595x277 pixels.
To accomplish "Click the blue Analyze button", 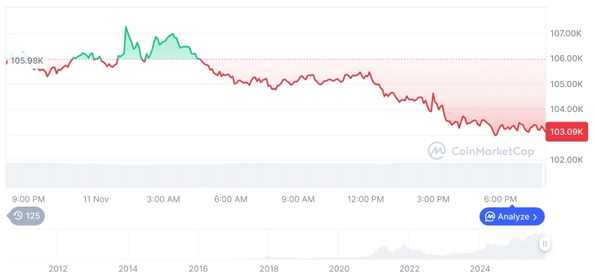I will [x=512, y=216].
